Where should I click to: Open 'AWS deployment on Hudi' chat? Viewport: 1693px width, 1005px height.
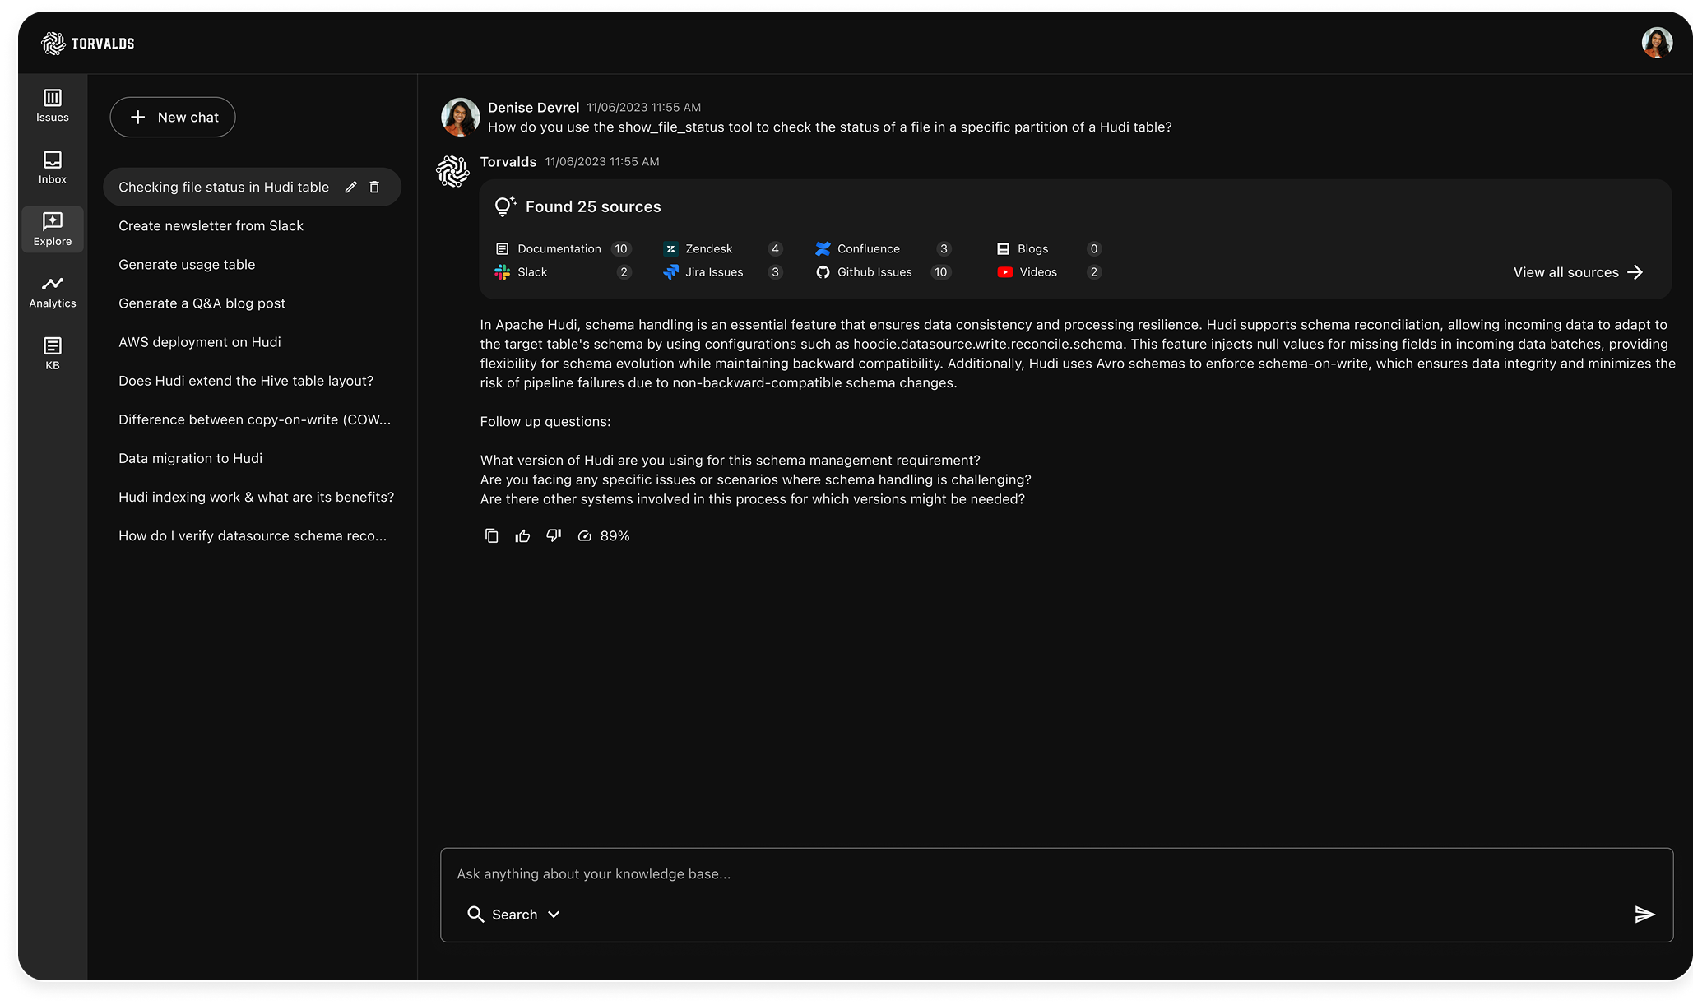coord(200,342)
